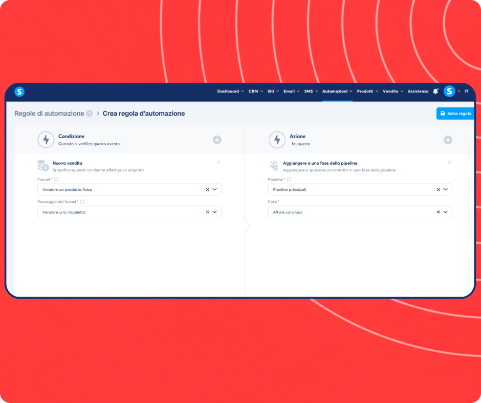Click the Azione lightning icon

pos(277,140)
